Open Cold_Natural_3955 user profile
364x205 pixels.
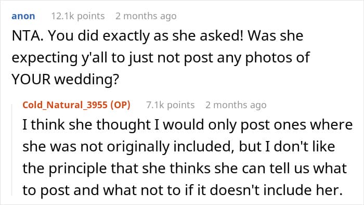pos(65,105)
